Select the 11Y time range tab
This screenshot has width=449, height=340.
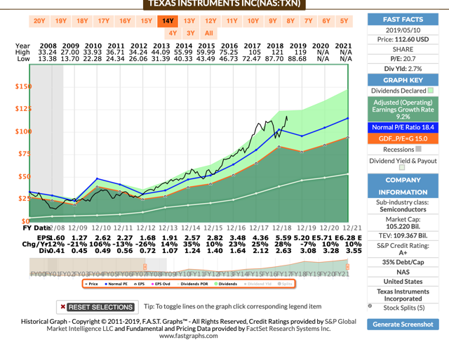coord(232,21)
